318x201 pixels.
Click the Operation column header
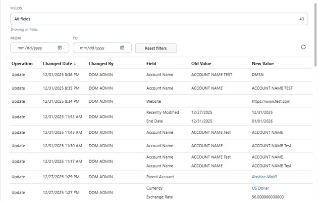(22, 64)
